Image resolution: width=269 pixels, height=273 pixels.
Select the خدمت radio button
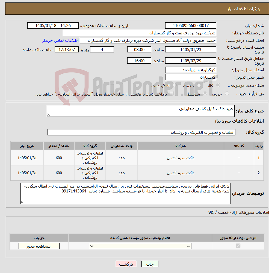[199, 85]
